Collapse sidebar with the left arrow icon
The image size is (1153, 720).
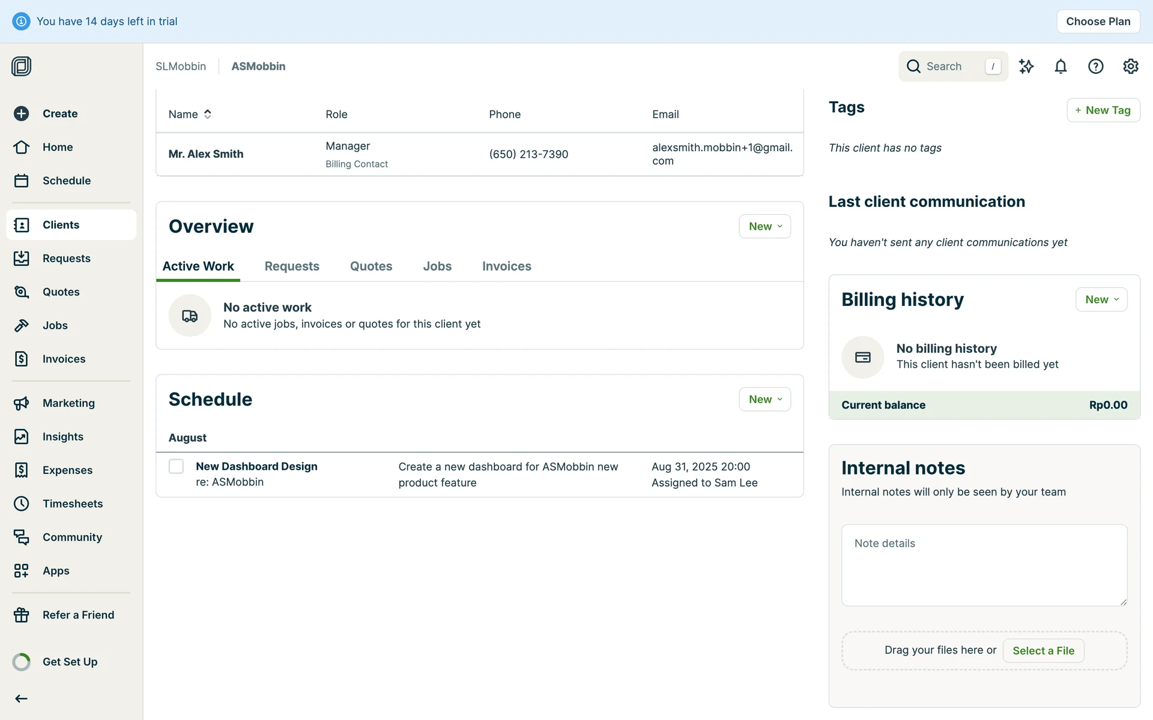(22, 698)
